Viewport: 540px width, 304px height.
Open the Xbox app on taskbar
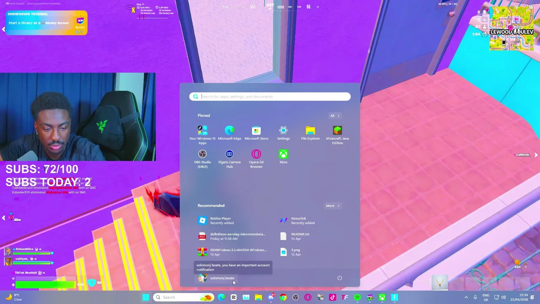tap(382, 297)
